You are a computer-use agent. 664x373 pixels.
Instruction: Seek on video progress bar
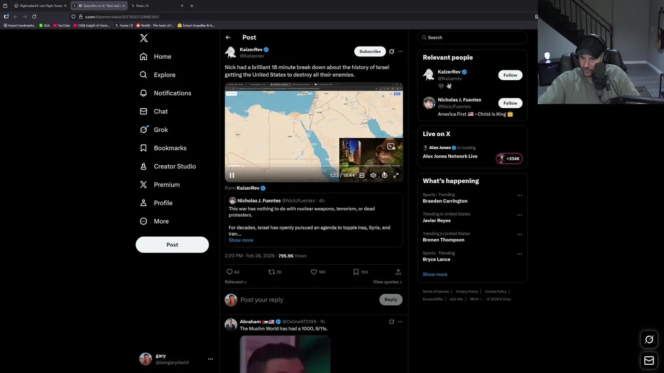point(313,166)
